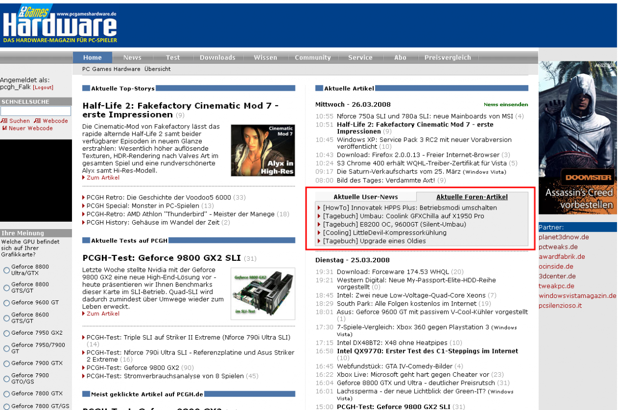Open Download Firefox 2.0.0.13 news item
The image size is (618, 410).
[418, 155]
